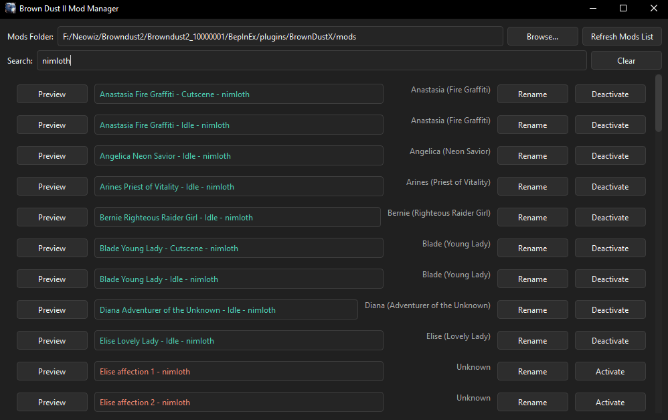
Task: Deactivate the Diana Adventurer of the Unknown mod
Action: 610,309
